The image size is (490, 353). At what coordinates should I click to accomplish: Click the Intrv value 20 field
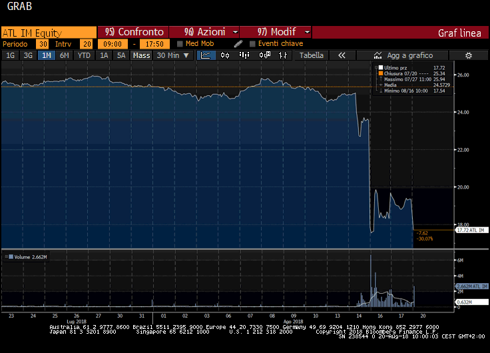[86, 44]
